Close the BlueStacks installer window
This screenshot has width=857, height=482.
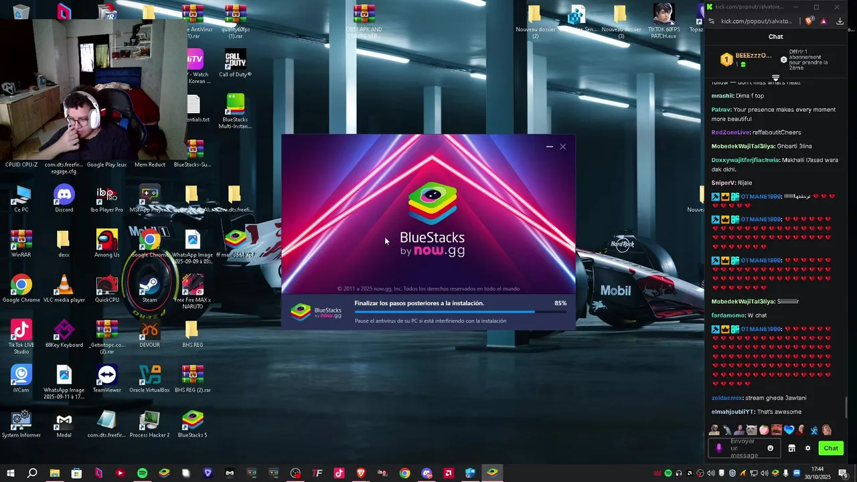563,147
